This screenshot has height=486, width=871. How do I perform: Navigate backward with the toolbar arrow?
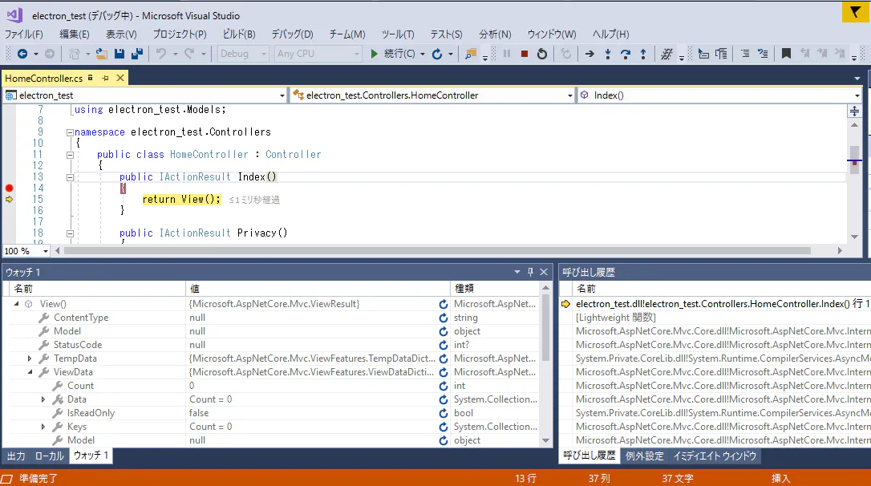pyautogui.click(x=22, y=54)
